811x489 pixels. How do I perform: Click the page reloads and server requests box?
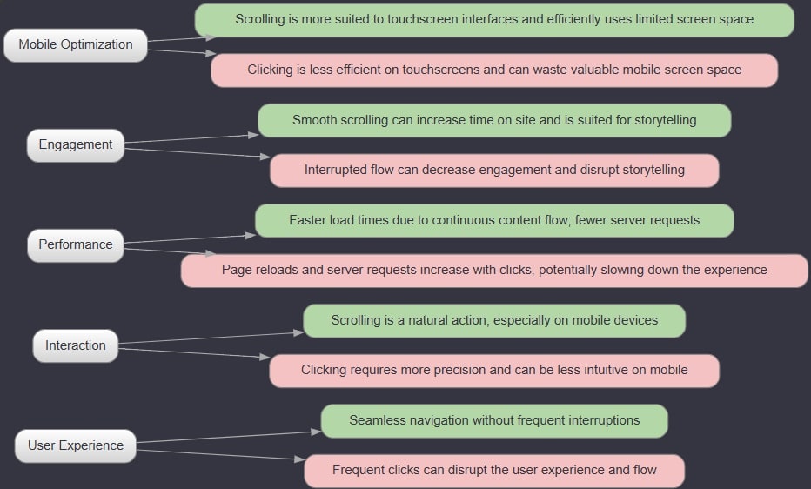(x=494, y=271)
